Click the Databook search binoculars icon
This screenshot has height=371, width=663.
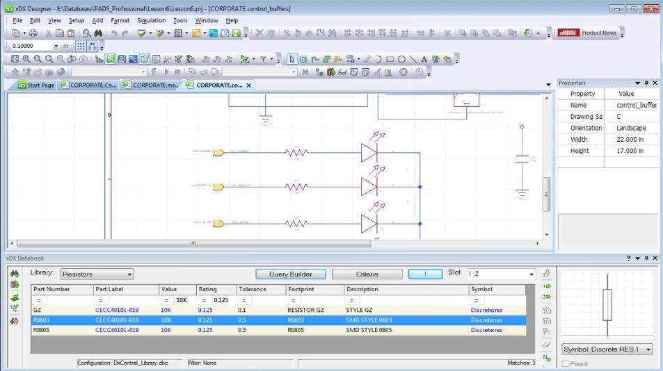point(15,274)
